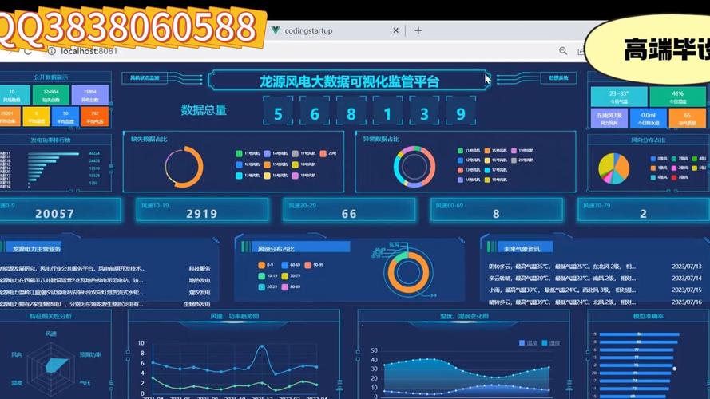Toggle 20号风机 legend in 异常数据占比
Image resolution: width=710 pixels, height=399 pixels.
pos(522,160)
